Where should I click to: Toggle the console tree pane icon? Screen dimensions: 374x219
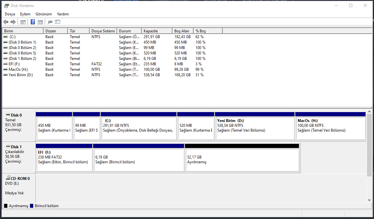click(23, 22)
